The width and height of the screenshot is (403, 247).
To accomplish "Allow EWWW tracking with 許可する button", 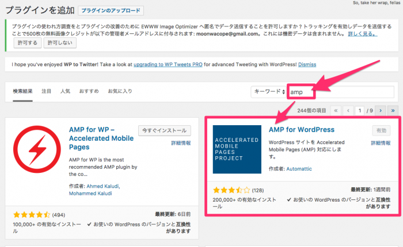I will click(x=28, y=43).
